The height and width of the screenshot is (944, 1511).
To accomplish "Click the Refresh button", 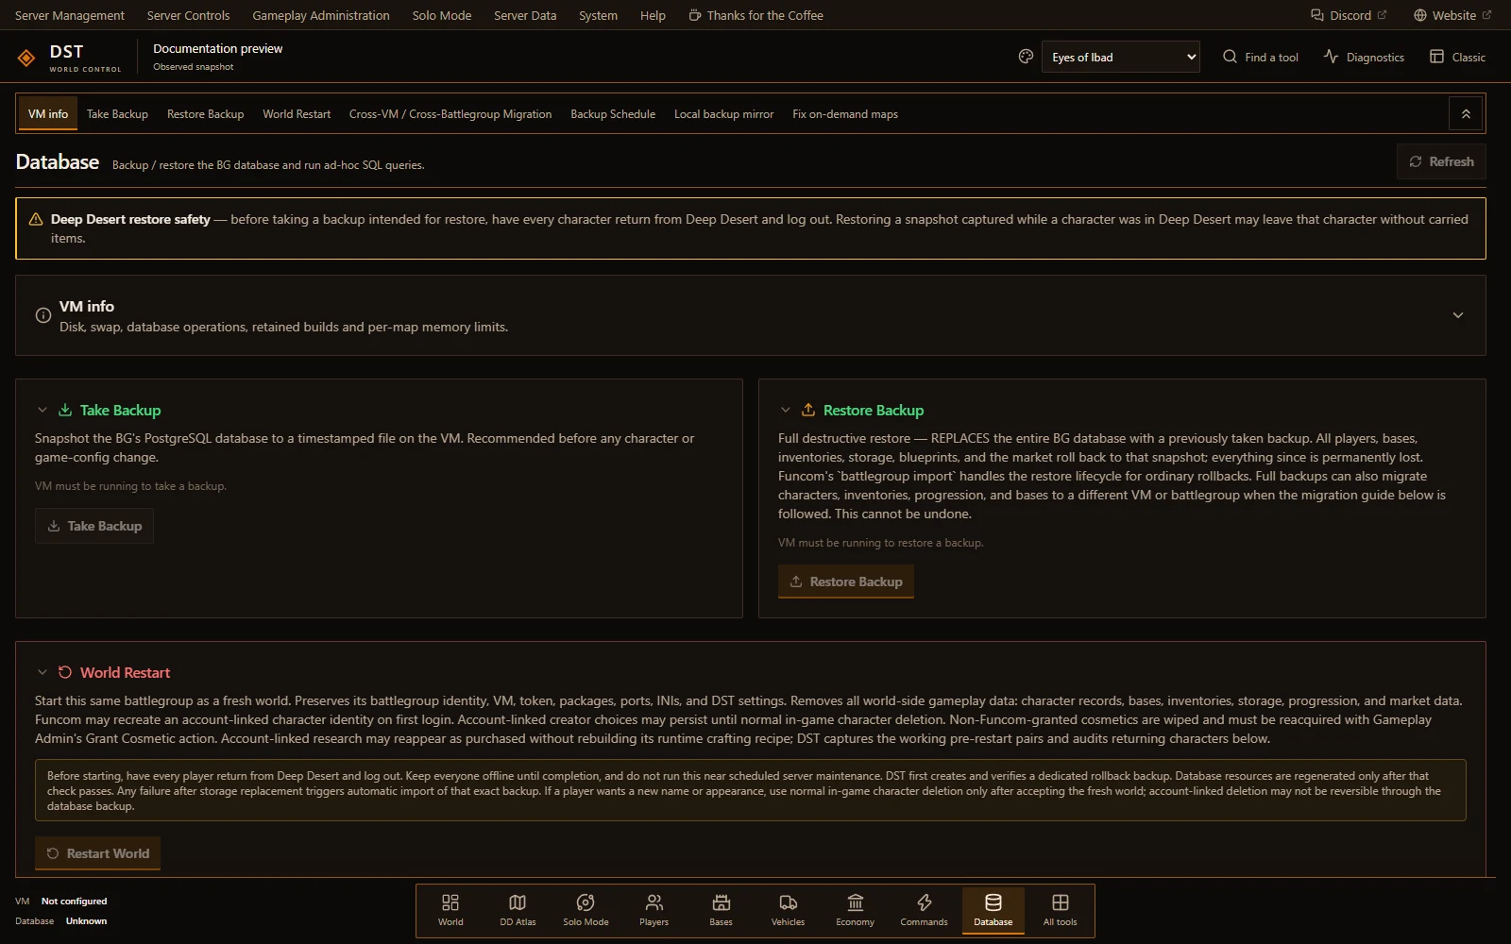I will point(1441,161).
